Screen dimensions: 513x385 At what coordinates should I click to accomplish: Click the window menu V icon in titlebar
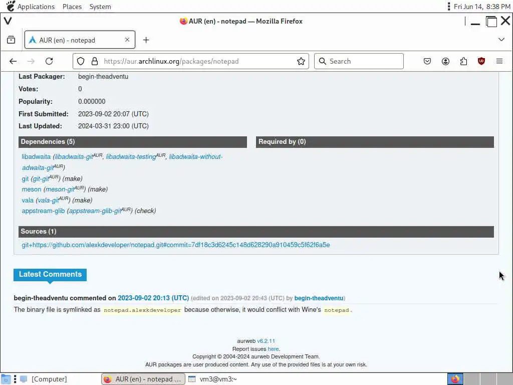(8, 21)
